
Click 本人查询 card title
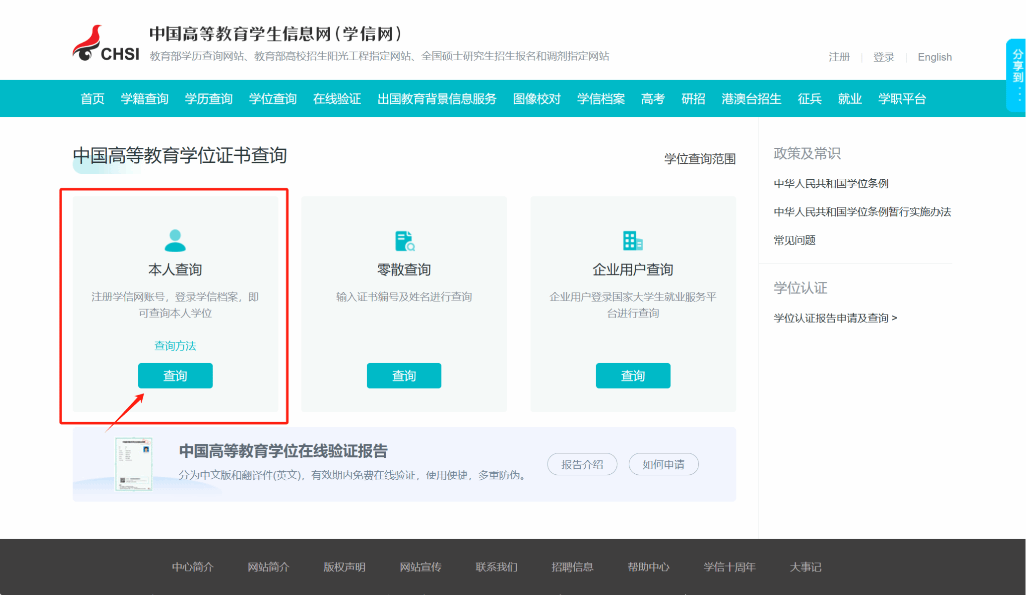coord(175,269)
